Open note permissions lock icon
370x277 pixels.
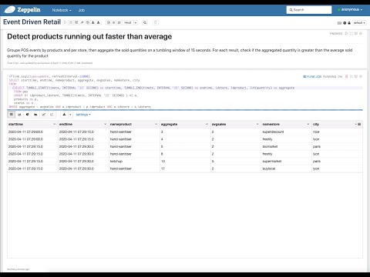[349, 23]
